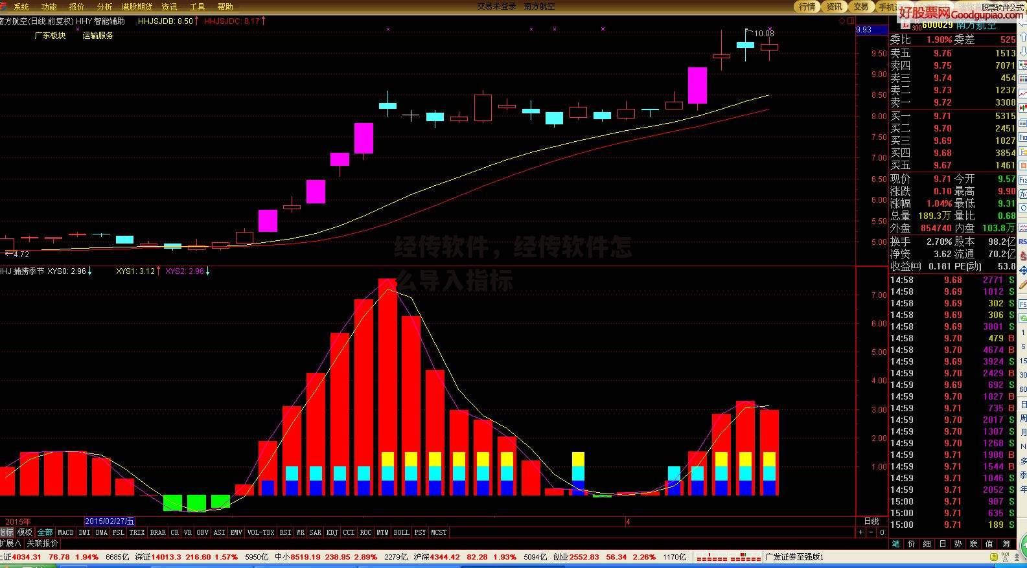This screenshot has height=568, width=1027.
Task: Select the 值 value tab
Action: point(989,544)
